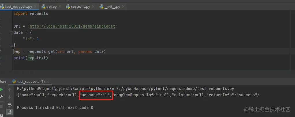The height and width of the screenshot is (117, 295).
Task: Toggle scroll to end of console
Action: 10,112
